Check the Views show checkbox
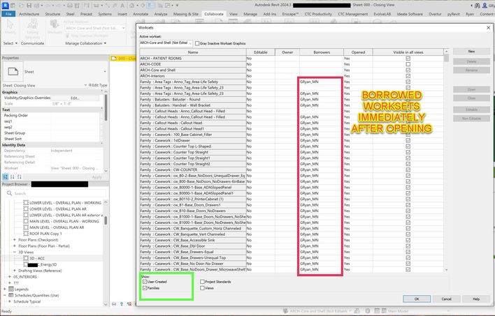This screenshot has width=495, height=316. coord(202,288)
